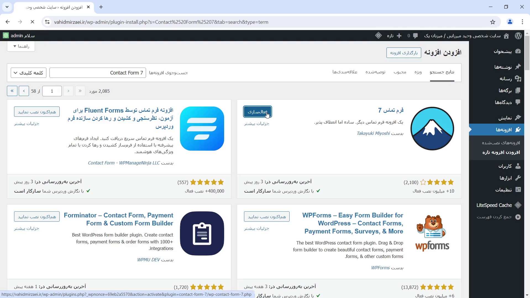
Task: Open Chrome three-dot menu
Action: [522, 22]
